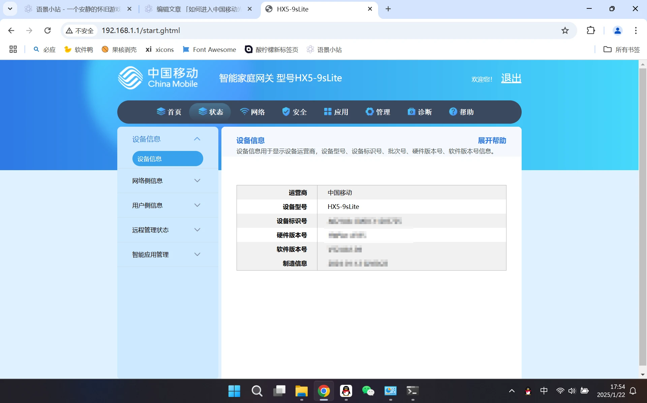Expand the 智能应用管理 section
The height and width of the screenshot is (403, 647).
point(167,254)
